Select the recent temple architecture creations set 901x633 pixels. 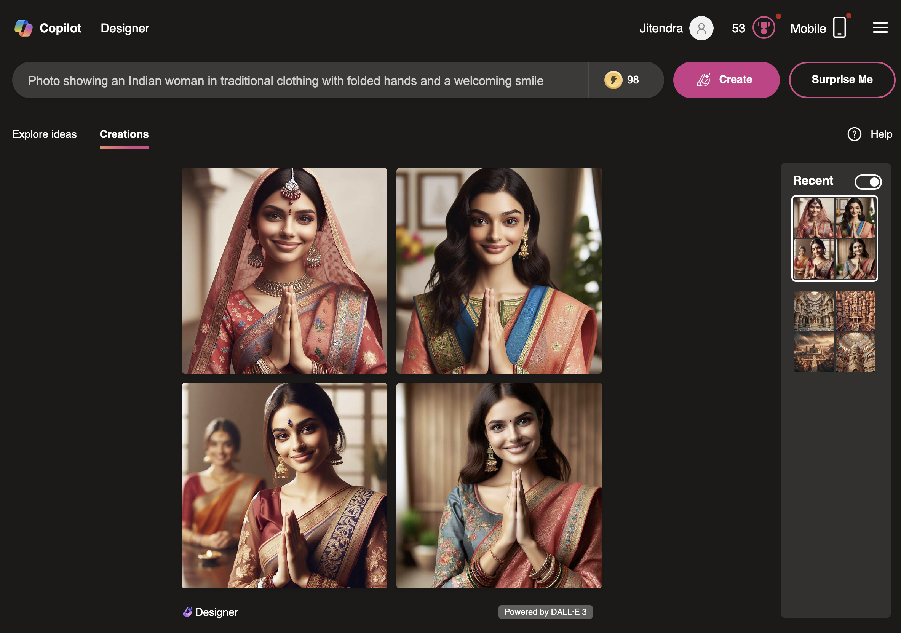click(x=834, y=331)
